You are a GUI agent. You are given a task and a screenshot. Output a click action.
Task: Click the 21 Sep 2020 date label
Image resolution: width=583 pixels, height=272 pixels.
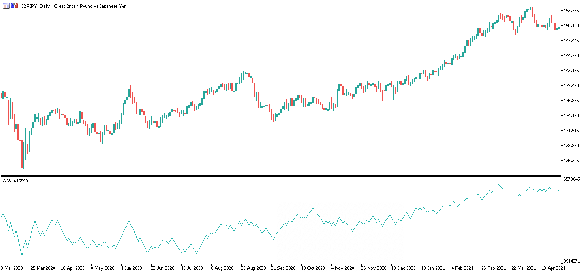click(283, 268)
